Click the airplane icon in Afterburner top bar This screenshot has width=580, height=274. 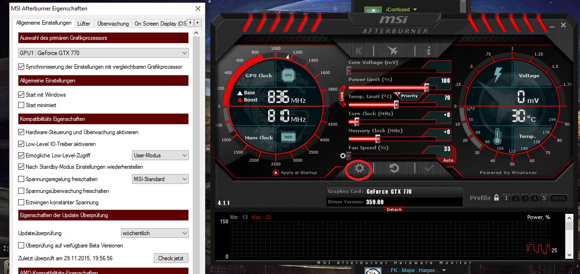pyautogui.click(x=393, y=50)
